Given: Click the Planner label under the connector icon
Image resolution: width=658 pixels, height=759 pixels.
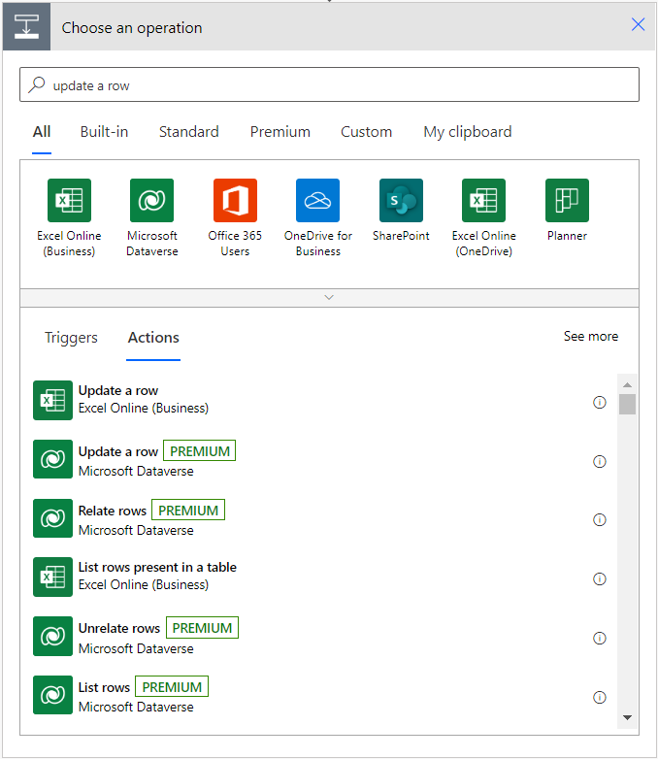Looking at the screenshot, I should [x=567, y=236].
